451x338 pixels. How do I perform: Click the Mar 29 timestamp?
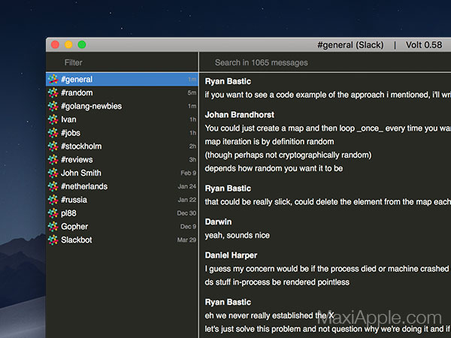186,240
